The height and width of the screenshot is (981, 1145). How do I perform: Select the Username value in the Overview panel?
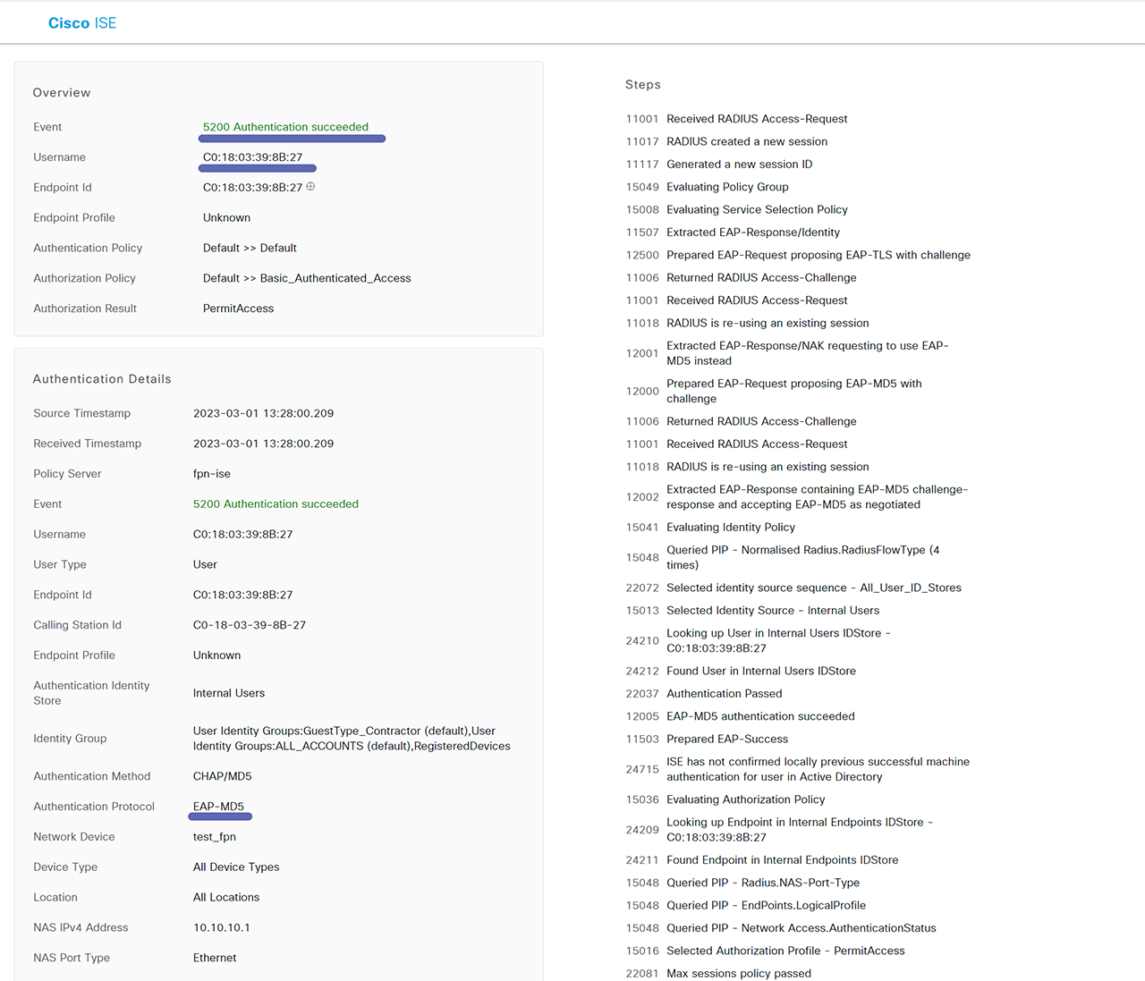tap(253, 157)
